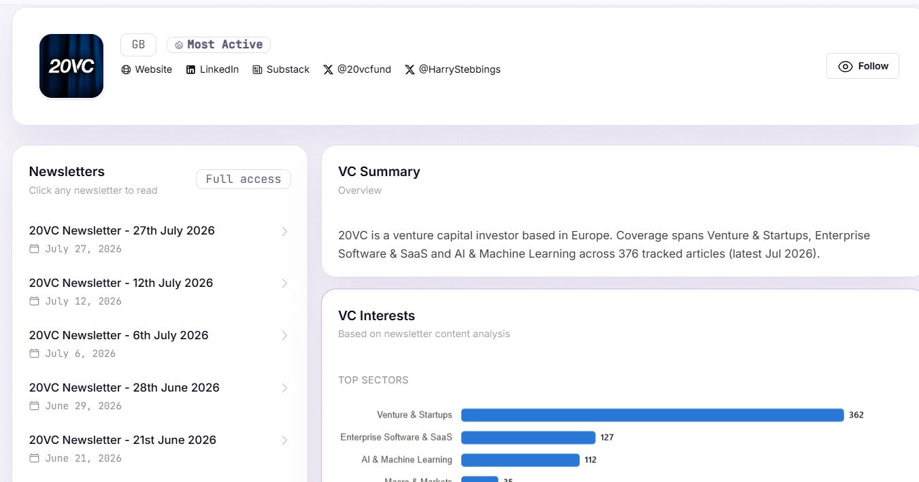Click the Full access badge
The height and width of the screenshot is (482, 919).
point(244,179)
